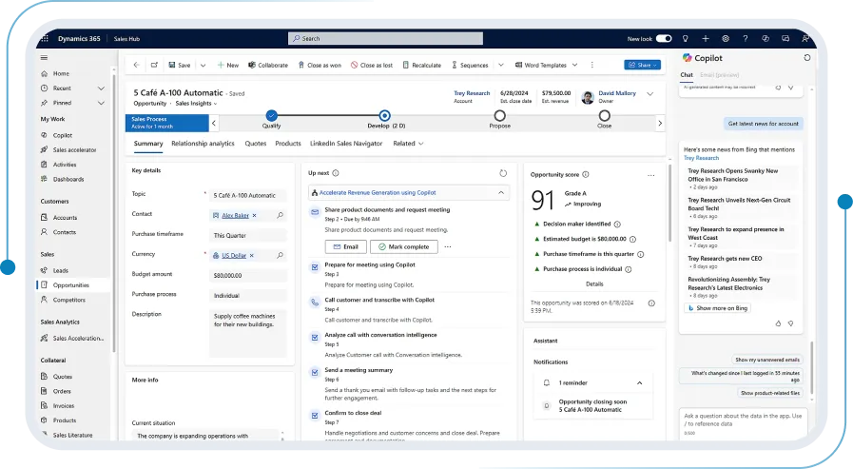This screenshot has height=469, width=853.
Task: Click the search box in header
Action: (x=385, y=39)
